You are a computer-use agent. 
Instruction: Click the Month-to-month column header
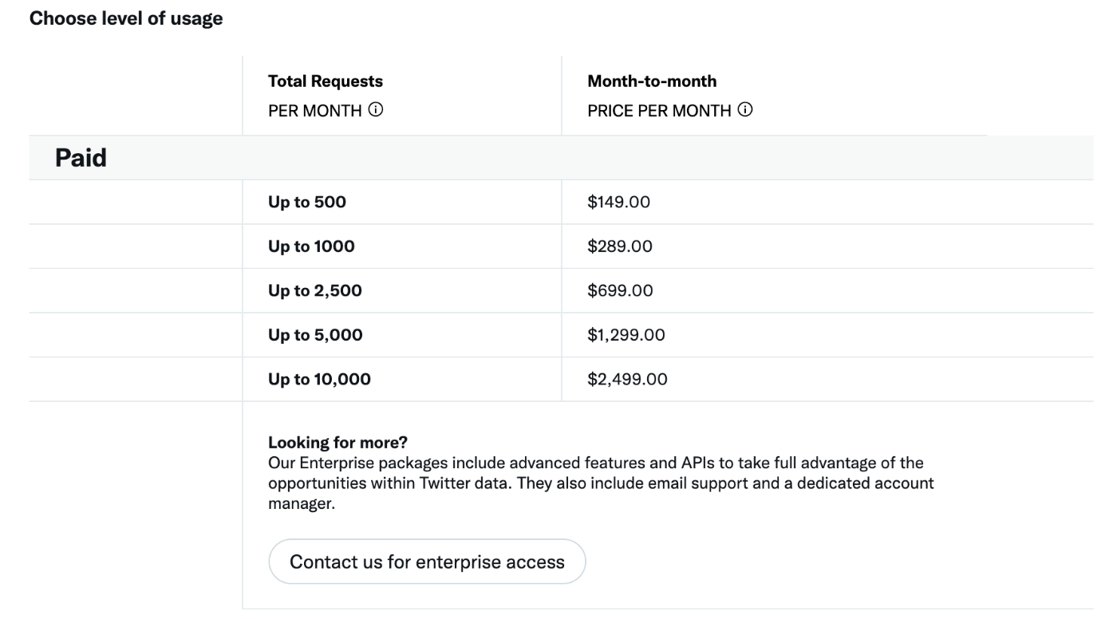(x=652, y=81)
